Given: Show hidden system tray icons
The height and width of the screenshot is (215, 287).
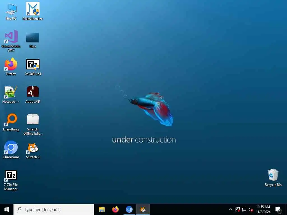Looking at the screenshot, I should pyautogui.click(x=231, y=209).
